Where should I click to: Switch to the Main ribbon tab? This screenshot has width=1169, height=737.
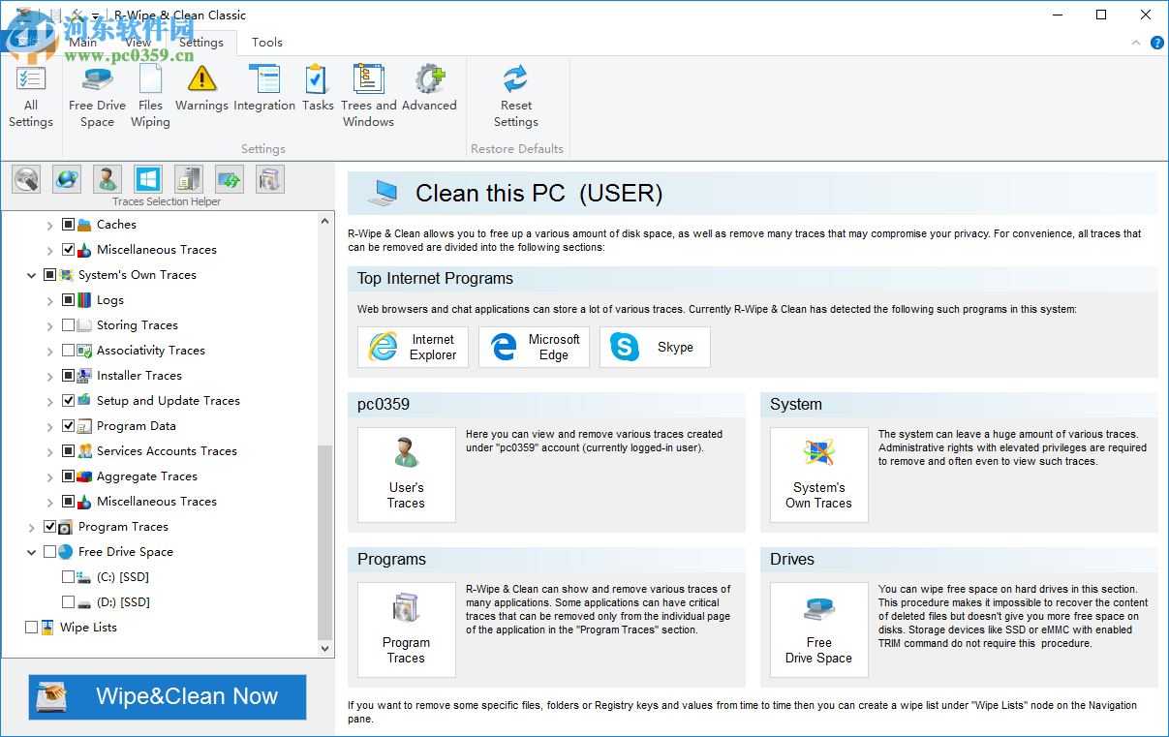coord(83,42)
